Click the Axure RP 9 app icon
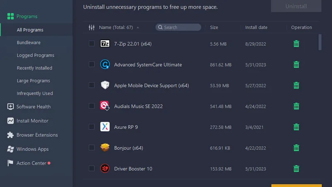332x187 pixels. pos(105,127)
